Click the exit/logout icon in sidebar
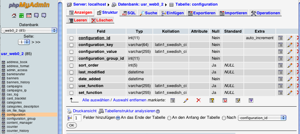This screenshot has height=134, width=300. coord(21,15)
